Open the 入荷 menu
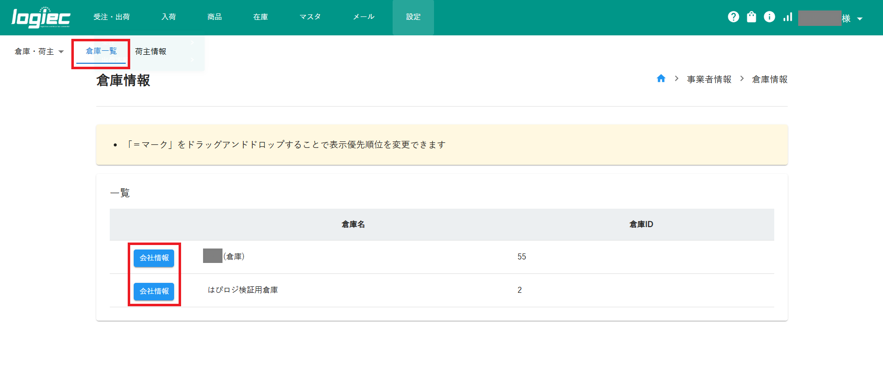 pyautogui.click(x=169, y=17)
